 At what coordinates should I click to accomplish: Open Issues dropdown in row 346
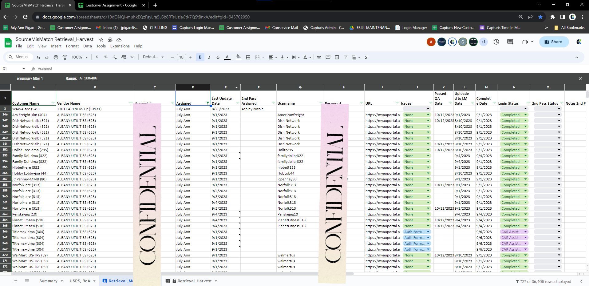point(428,115)
